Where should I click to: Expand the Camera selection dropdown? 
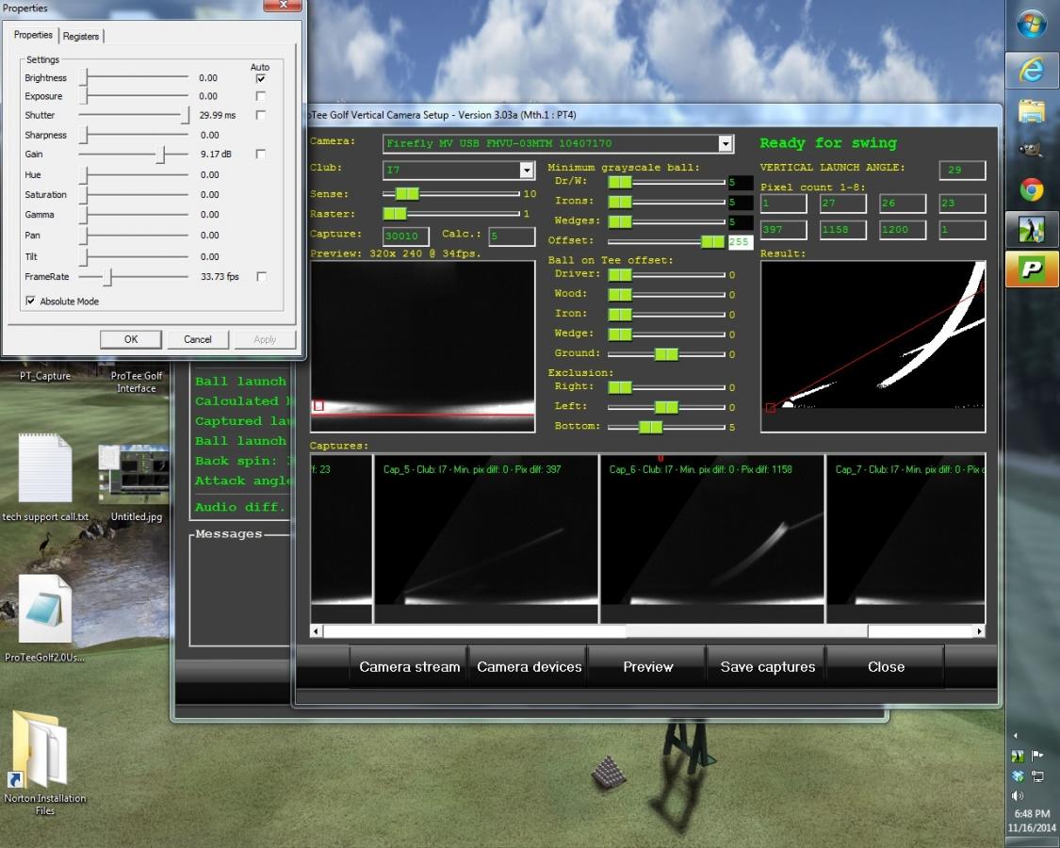coord(726,143)
